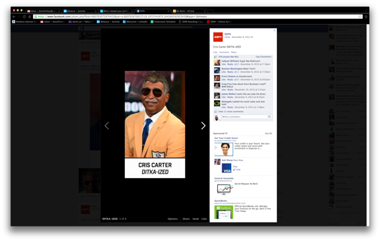The image size is (380, 241).
Task: Click the green HTTPS lock icon
Action: coord(35,16)
